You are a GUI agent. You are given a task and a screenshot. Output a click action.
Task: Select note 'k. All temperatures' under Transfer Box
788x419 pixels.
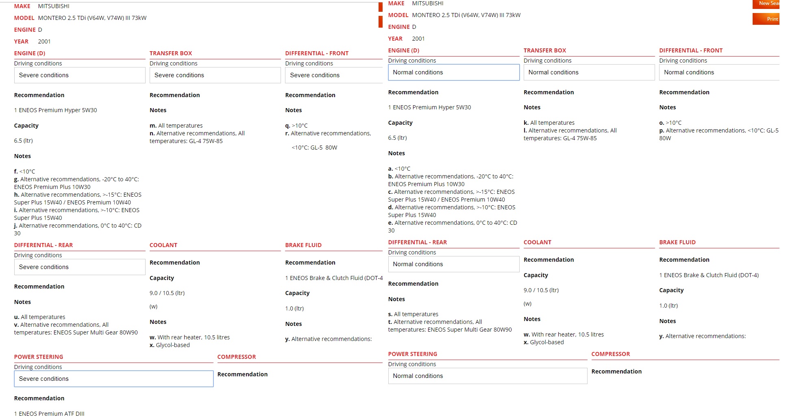click(x=549, y=123)
